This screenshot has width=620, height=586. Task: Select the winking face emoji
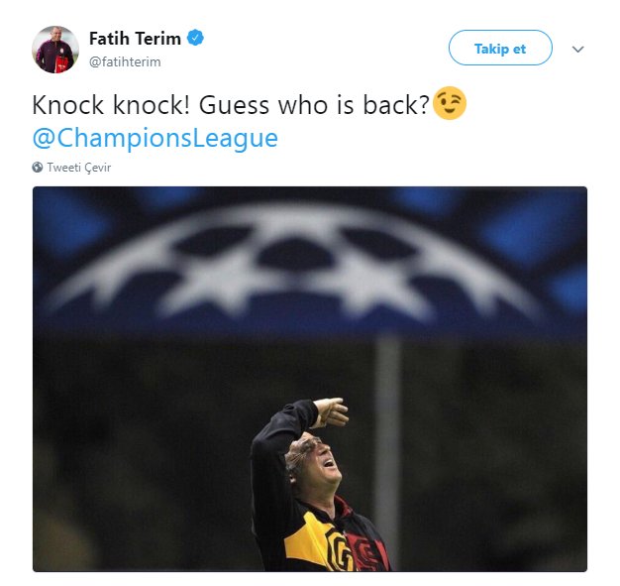[450, 103]
